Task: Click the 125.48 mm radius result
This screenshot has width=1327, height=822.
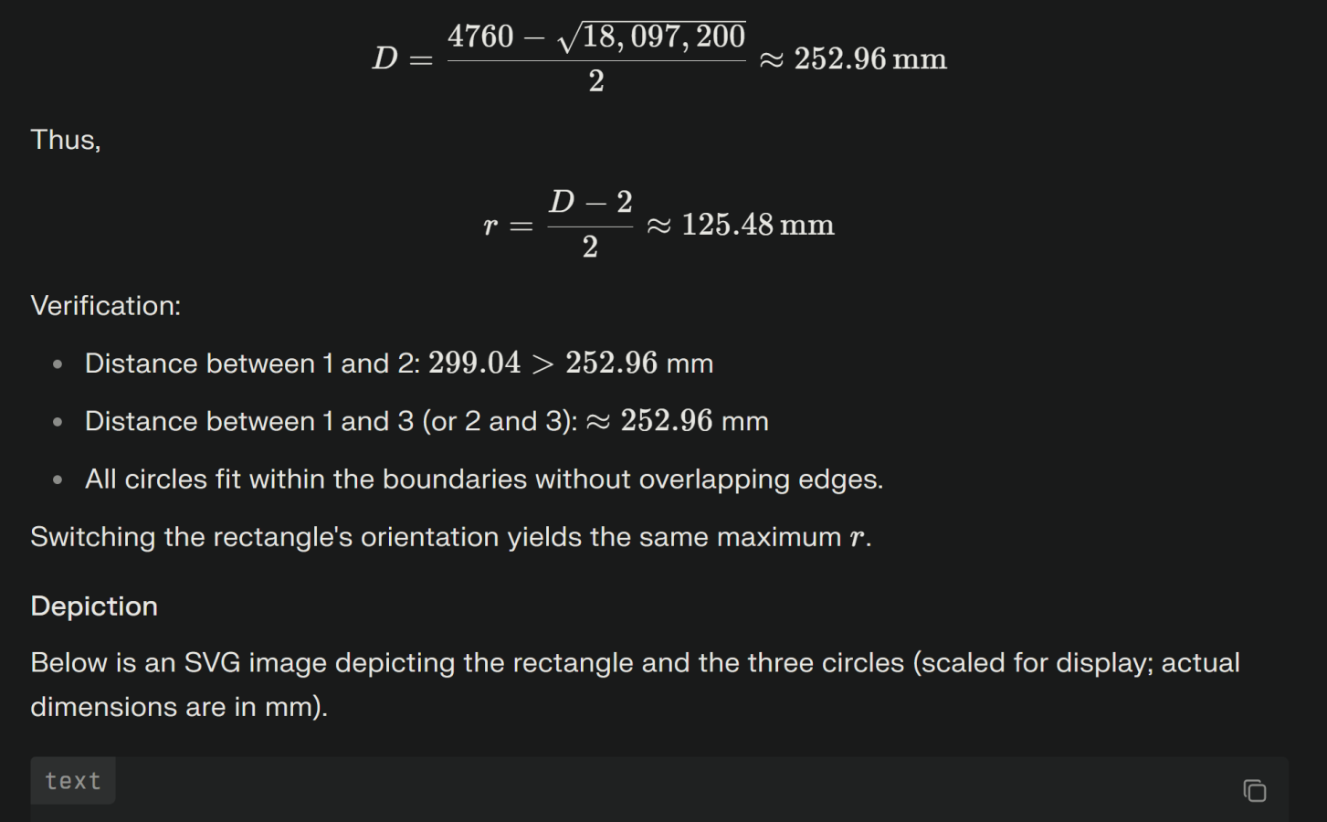Action: 757,225
